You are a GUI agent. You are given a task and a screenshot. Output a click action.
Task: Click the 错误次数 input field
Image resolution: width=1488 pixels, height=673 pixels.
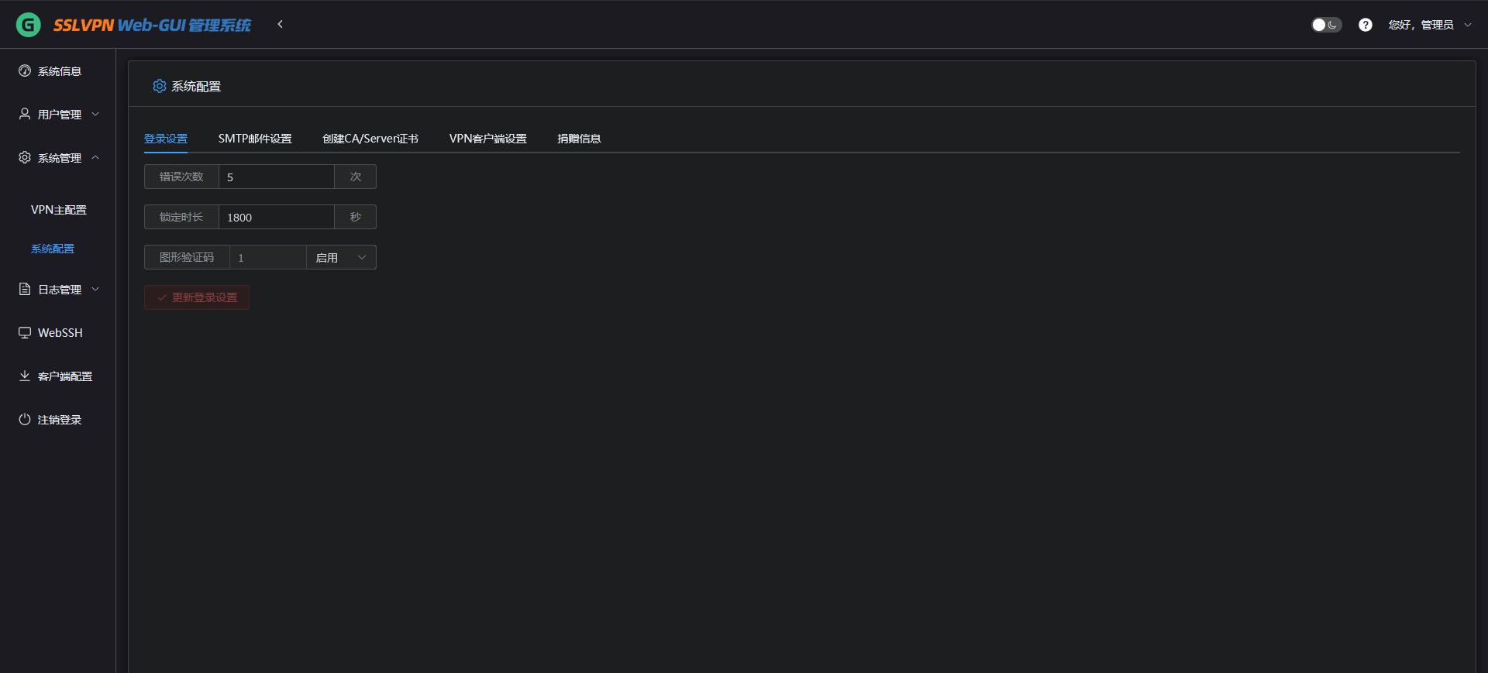[277, 177]
